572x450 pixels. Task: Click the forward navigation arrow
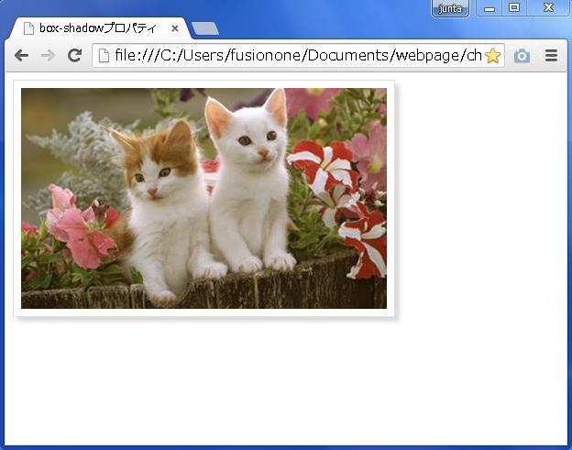pos(49,55)
